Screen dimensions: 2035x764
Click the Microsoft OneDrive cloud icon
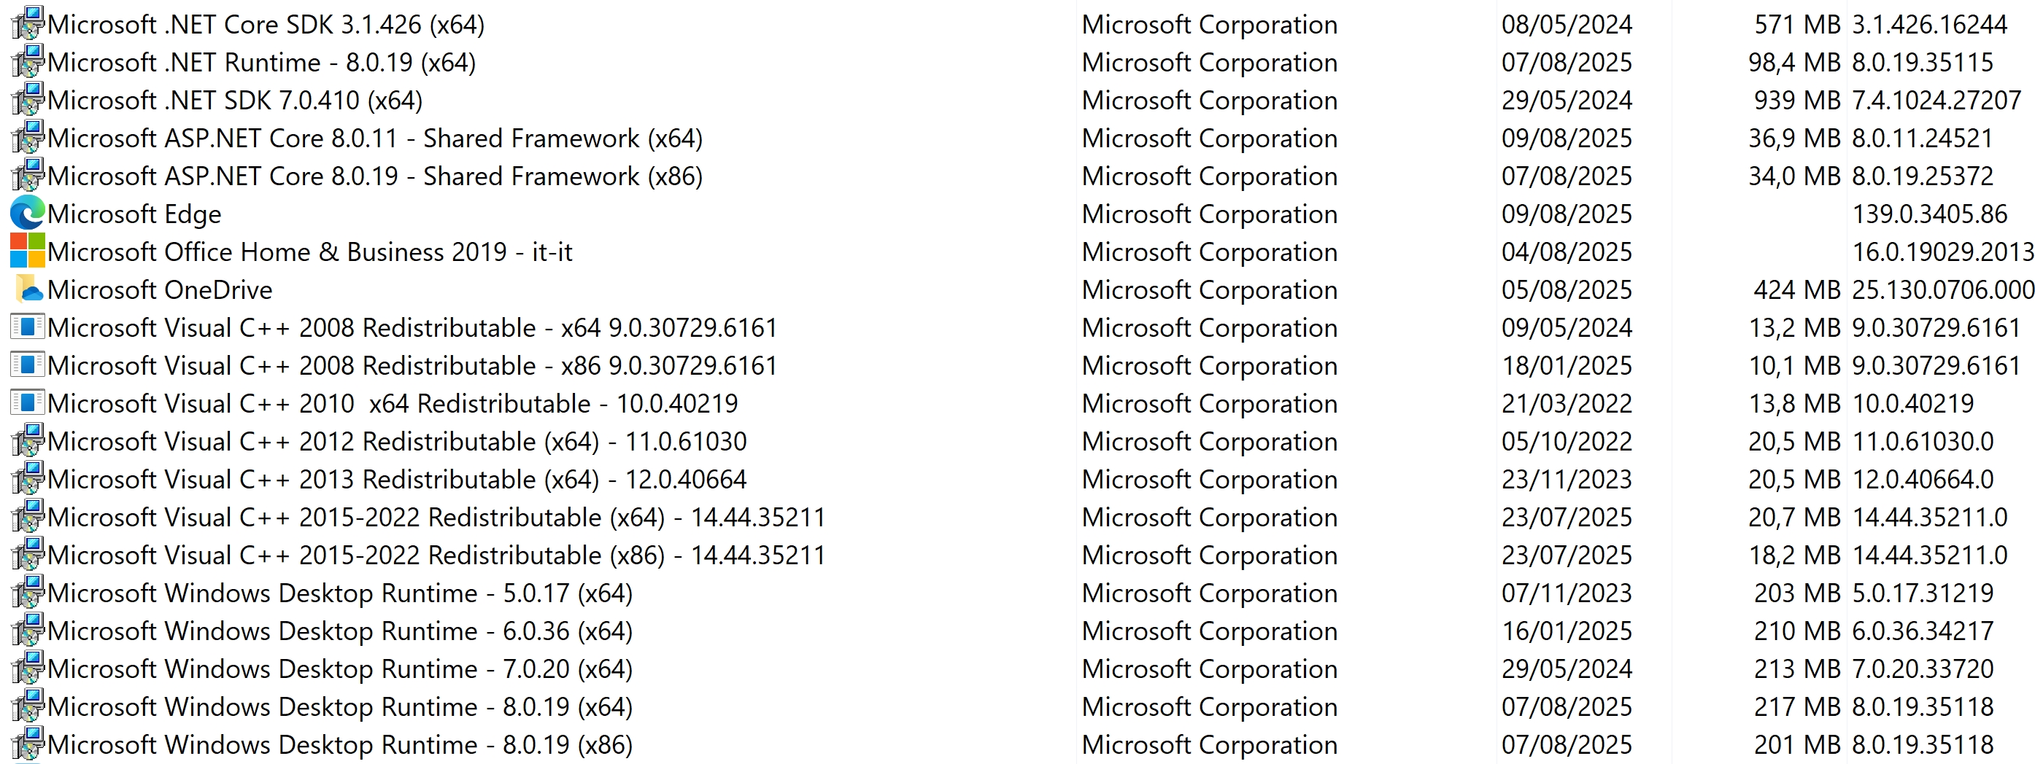[28, 288]
